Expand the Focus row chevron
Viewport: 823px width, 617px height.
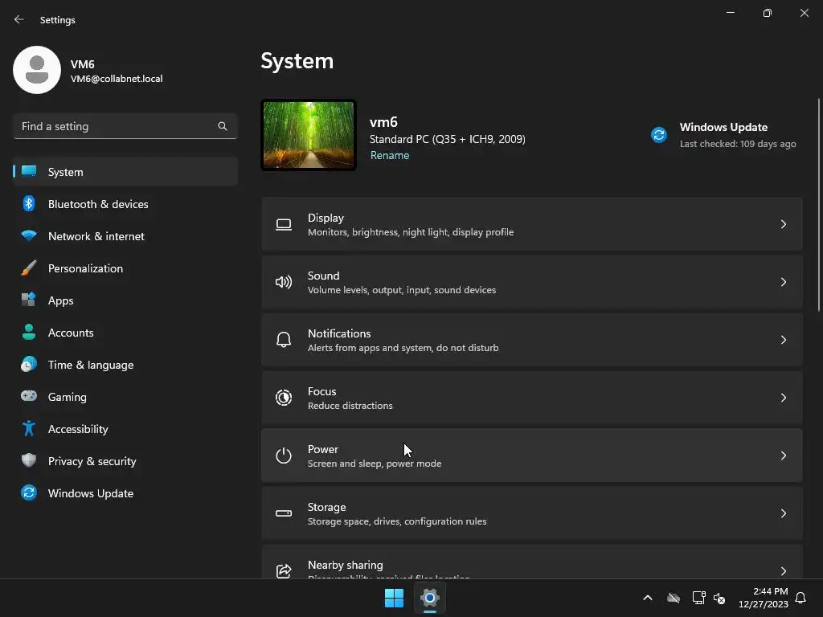click(x=783, y=398)
